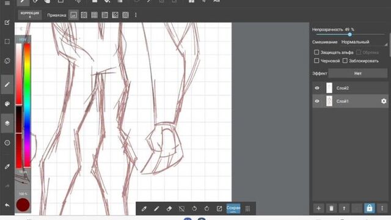Toggle Черновой draft checkbox
Image resolution: width=391 pixels, height=220 pixels.
coord(316,61)
